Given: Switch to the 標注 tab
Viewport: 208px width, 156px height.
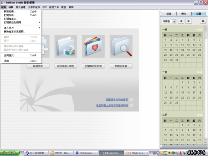Looking at the screenshot, I should click(x=184, y=14).
